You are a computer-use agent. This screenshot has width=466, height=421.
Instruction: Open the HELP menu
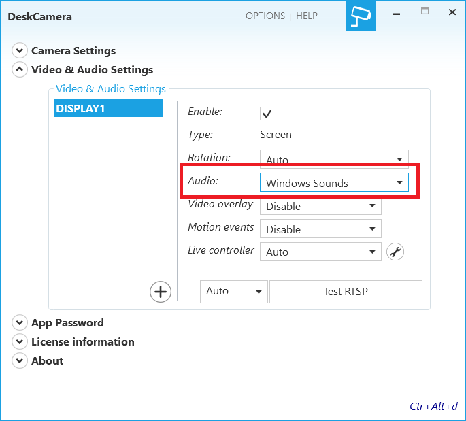pos(307,16)
